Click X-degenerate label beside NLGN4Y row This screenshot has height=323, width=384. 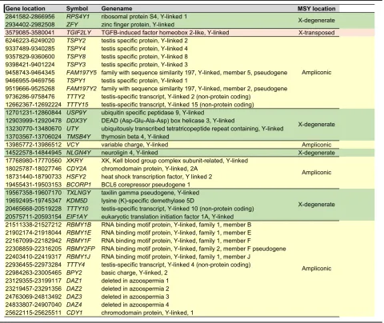click(317, 153)
